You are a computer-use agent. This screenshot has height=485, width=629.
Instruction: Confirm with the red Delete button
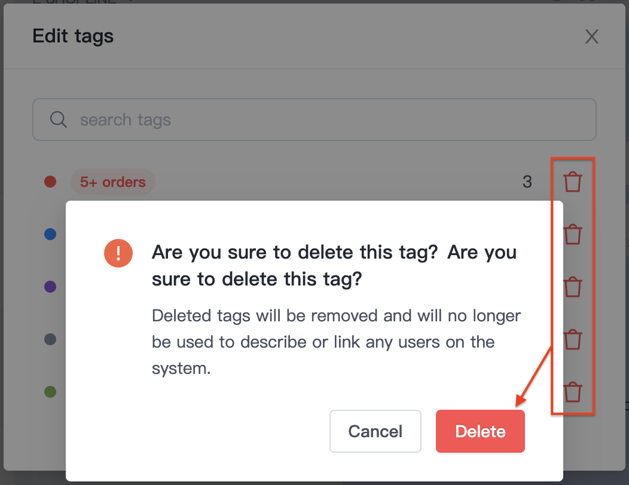(x=480, y=431)
